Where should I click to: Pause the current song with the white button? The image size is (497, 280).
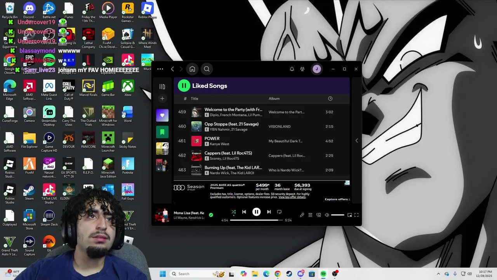pyautogui.click(x=256, y=212)
